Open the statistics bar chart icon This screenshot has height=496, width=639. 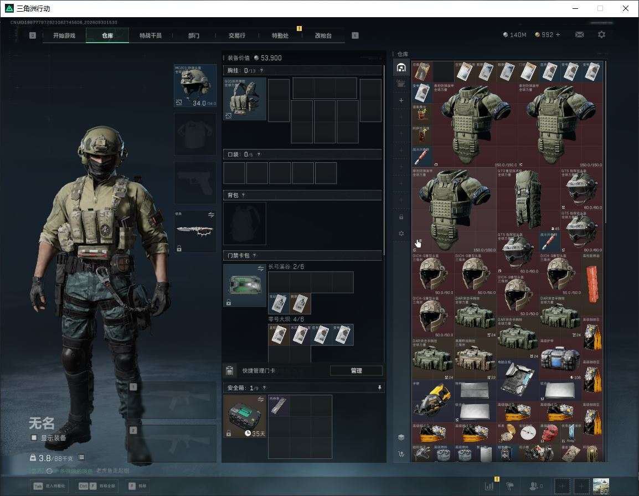pos(489,486)
